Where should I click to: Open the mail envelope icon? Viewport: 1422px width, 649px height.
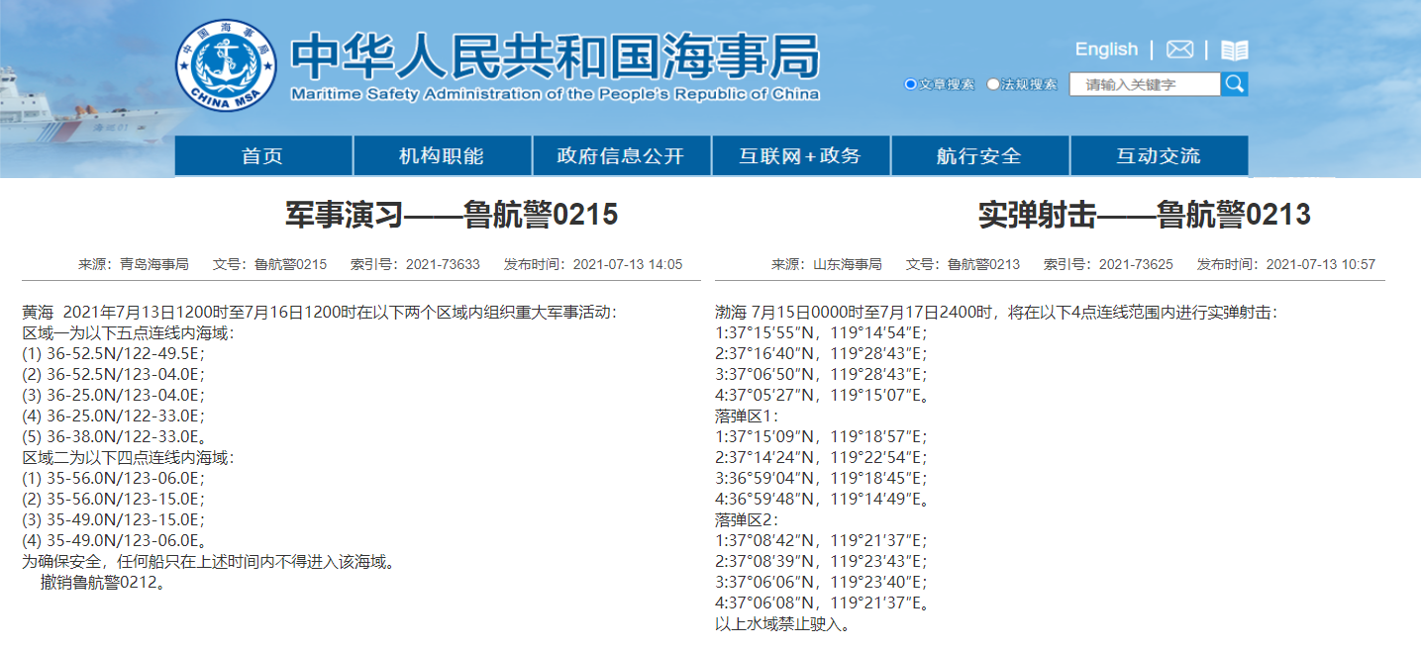[x=1179, y=49]
